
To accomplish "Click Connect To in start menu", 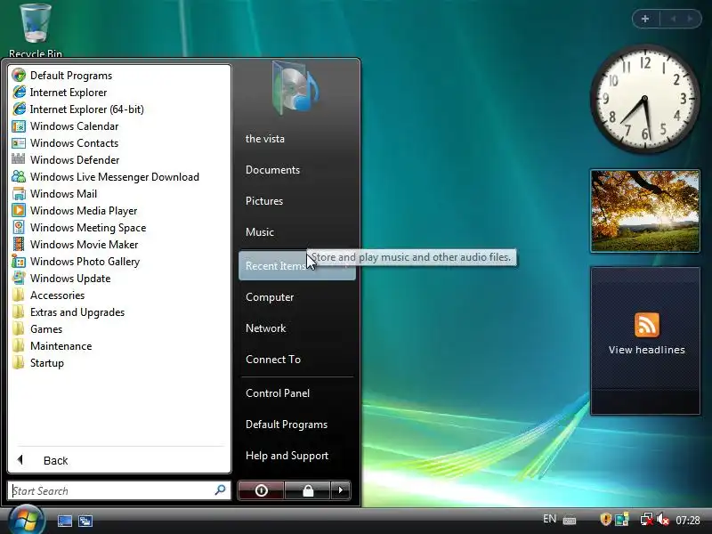I will 297,360.
